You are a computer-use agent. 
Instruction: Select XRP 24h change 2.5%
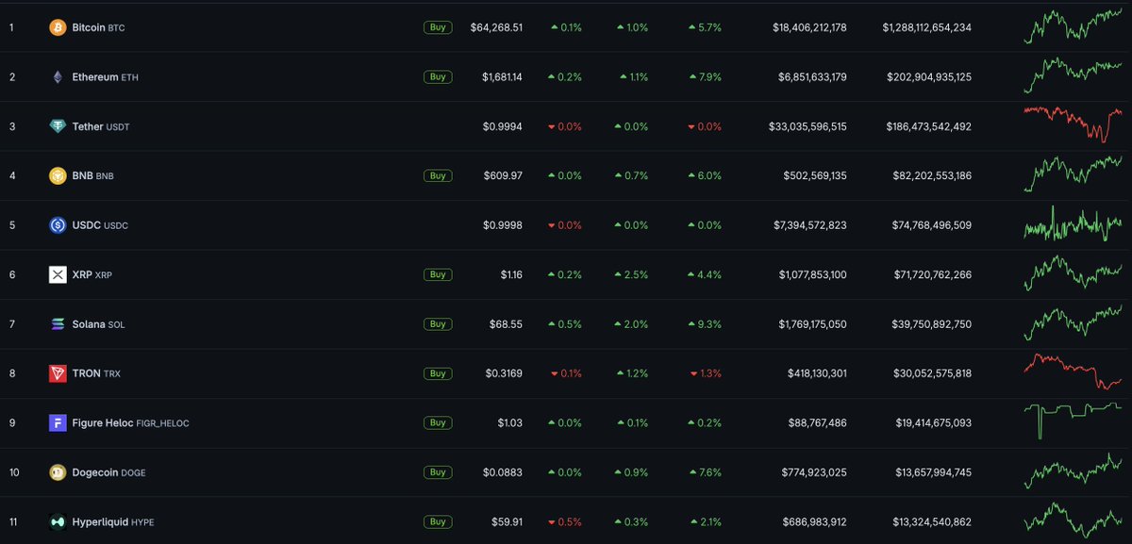pos(631,275)
